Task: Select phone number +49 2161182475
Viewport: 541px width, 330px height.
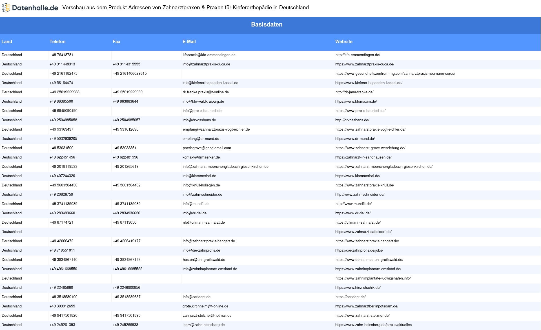Action: click(63, 74)
